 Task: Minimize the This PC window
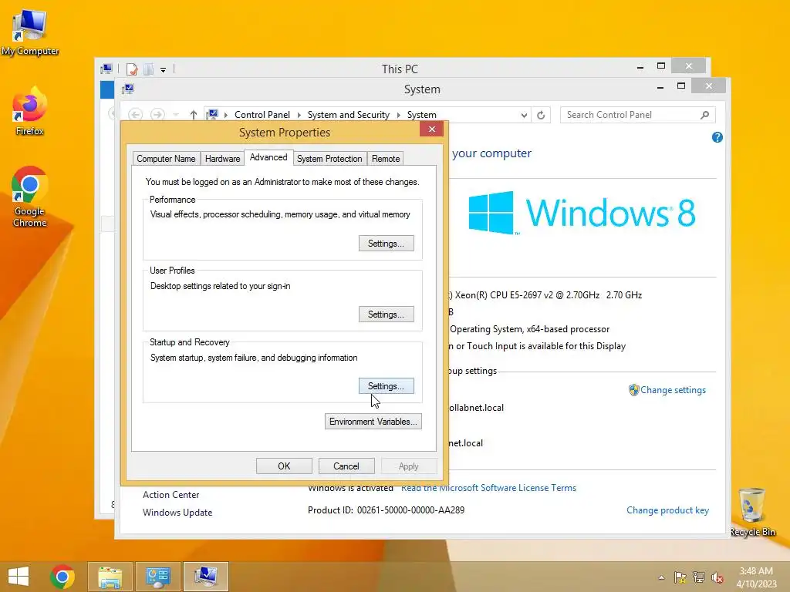(640, 66)
